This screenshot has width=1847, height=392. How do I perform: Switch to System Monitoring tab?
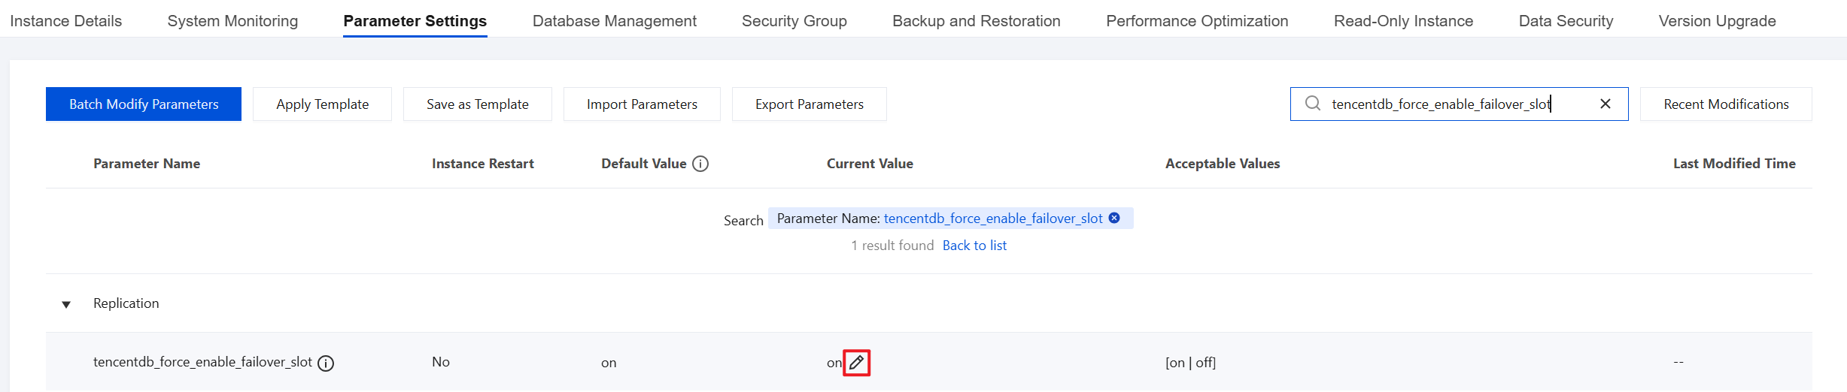click(x=232, y=21)
